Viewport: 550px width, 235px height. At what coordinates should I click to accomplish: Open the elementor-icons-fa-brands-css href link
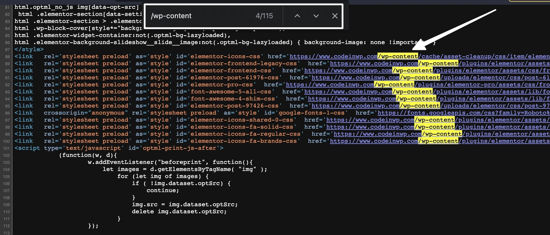coord(374,141)
